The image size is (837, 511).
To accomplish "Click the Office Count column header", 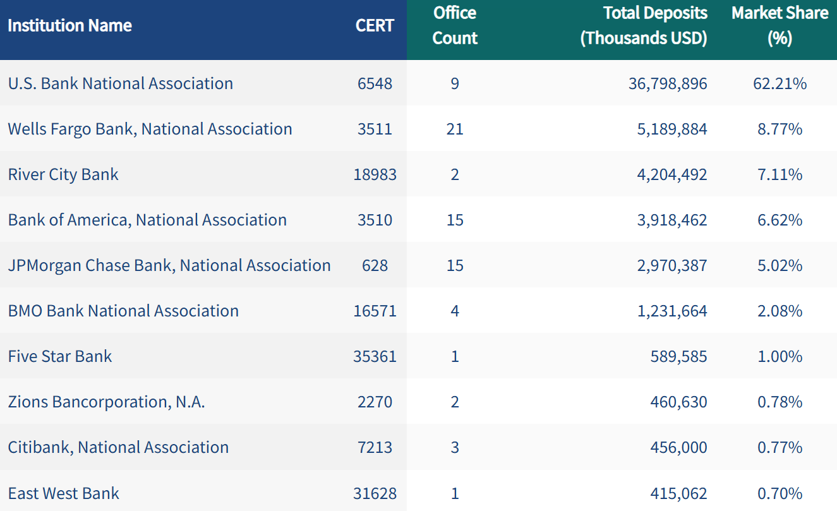I will point(455,25).
